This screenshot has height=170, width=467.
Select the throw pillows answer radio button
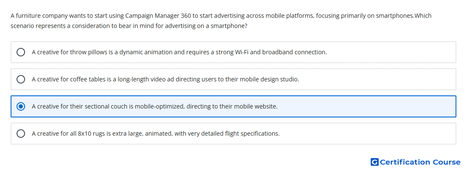click(21, 52)
